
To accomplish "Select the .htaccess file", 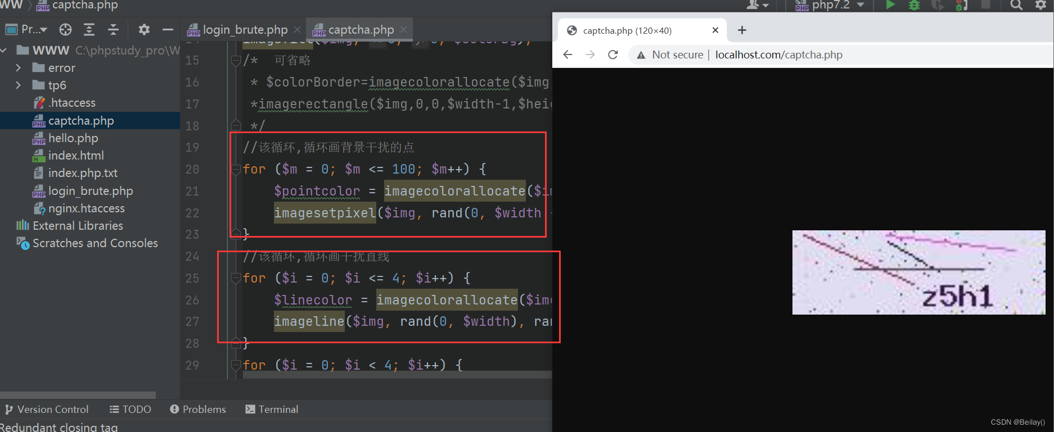I will pos(64,103).
